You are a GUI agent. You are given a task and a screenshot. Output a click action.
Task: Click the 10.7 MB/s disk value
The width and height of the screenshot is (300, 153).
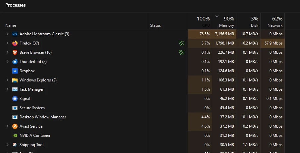point(250,34)
